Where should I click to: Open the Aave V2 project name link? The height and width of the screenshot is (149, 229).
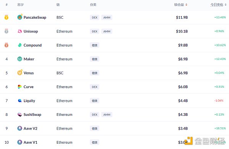[31, 128]
